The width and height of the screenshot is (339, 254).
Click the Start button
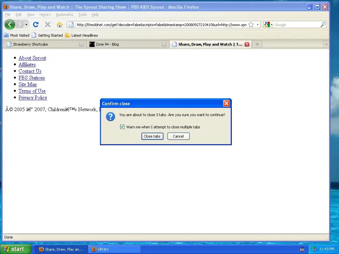coord(16,249)
